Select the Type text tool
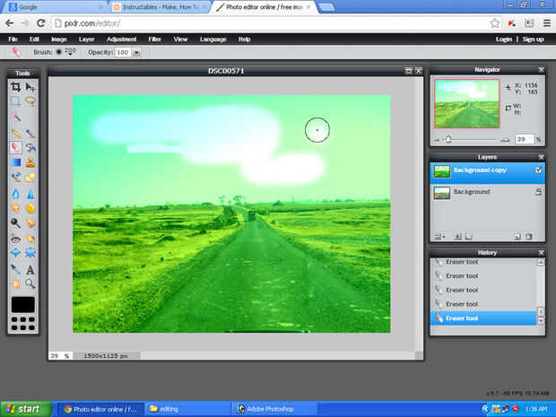 click(30, 269)
